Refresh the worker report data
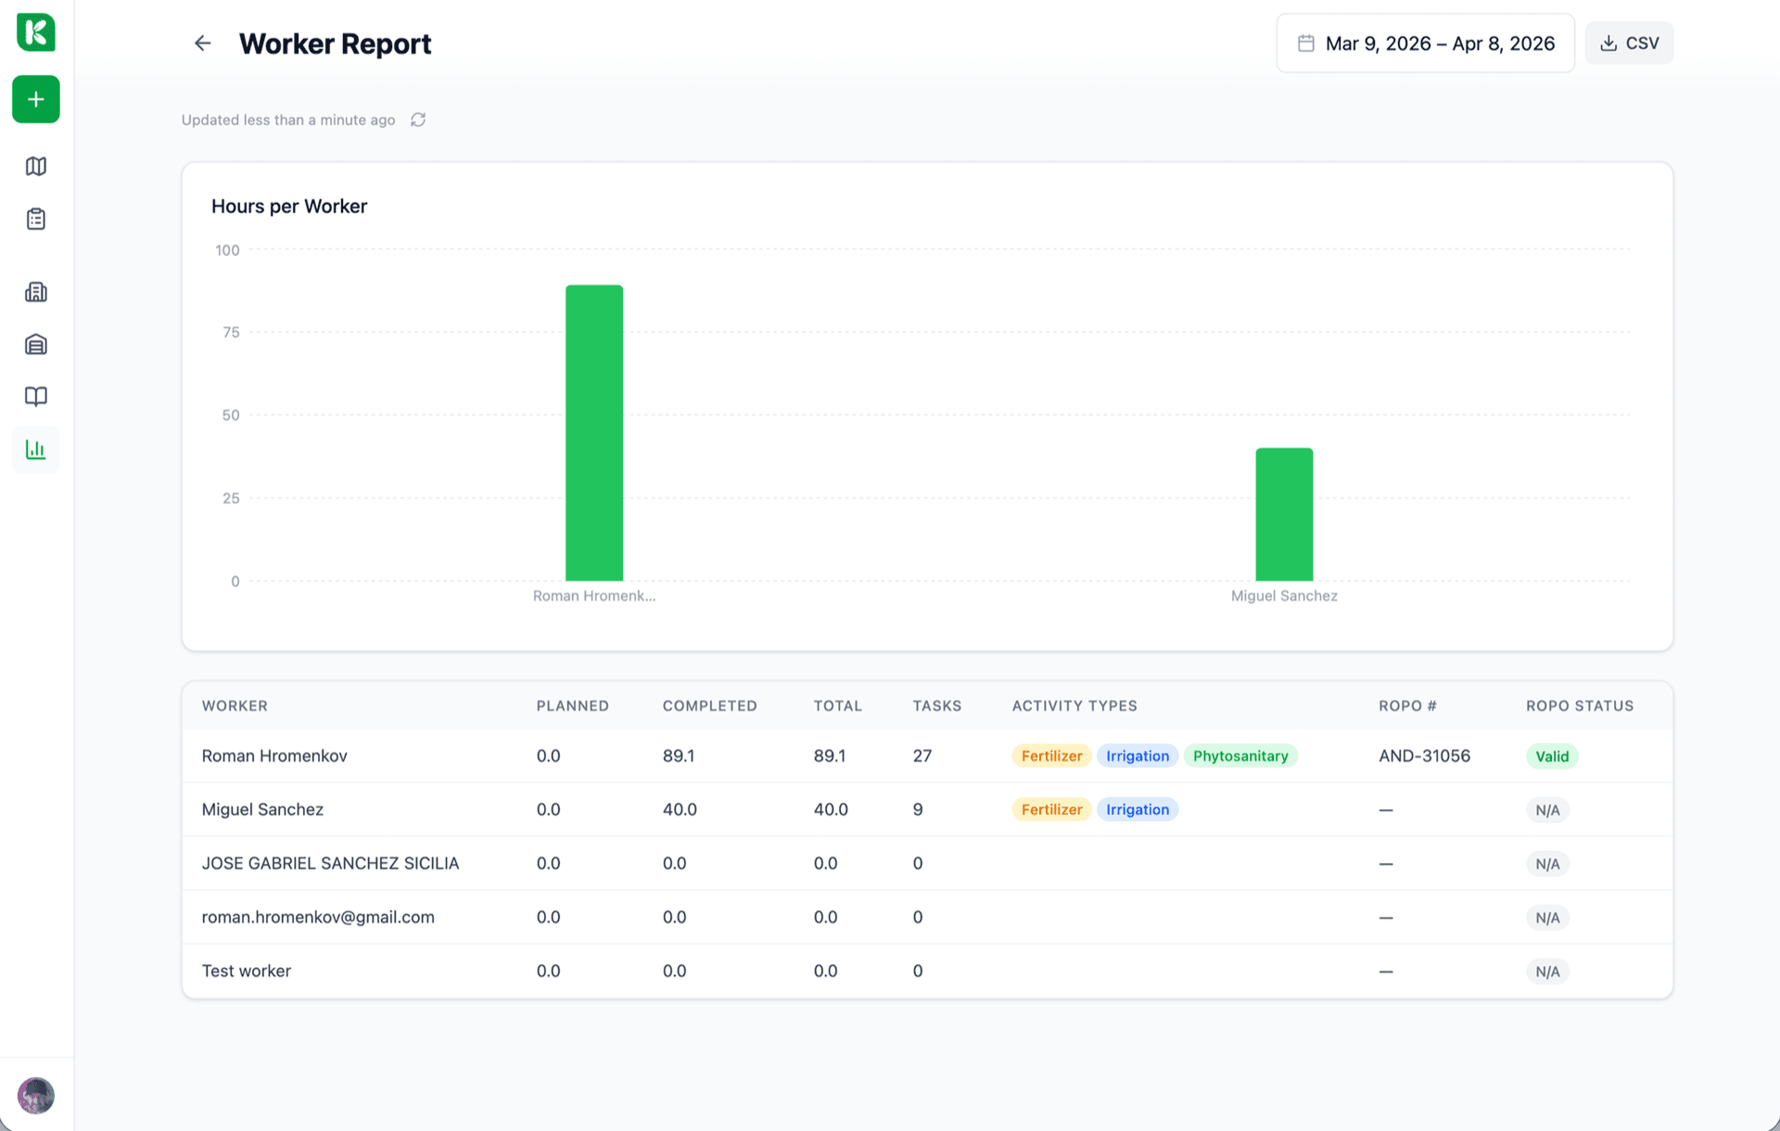Image resolution: width=1780 pixels, height=1131 pixels. point(417,120)
